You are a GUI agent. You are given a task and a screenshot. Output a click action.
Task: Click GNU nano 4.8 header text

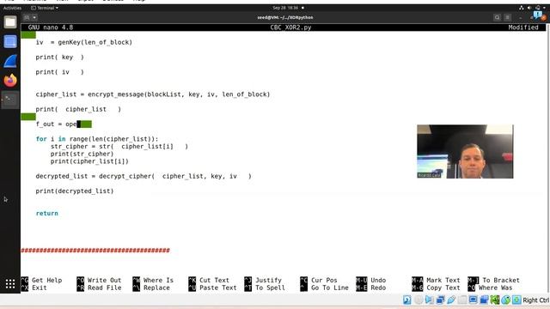tap(51, 27)
